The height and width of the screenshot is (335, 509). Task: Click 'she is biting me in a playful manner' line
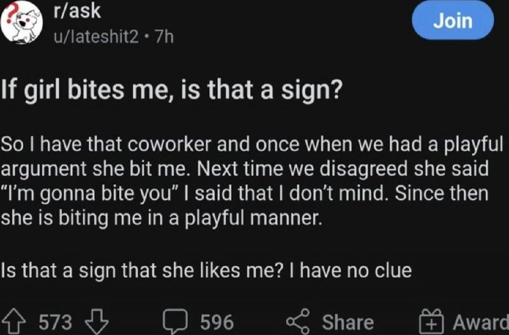(x=162, y=218)
